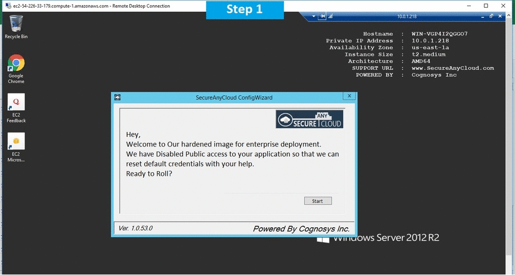Maximize the outer Remote Desktop Connection window
The width and height of the screenshot is (515, 275).
click(x=486, y=6)
